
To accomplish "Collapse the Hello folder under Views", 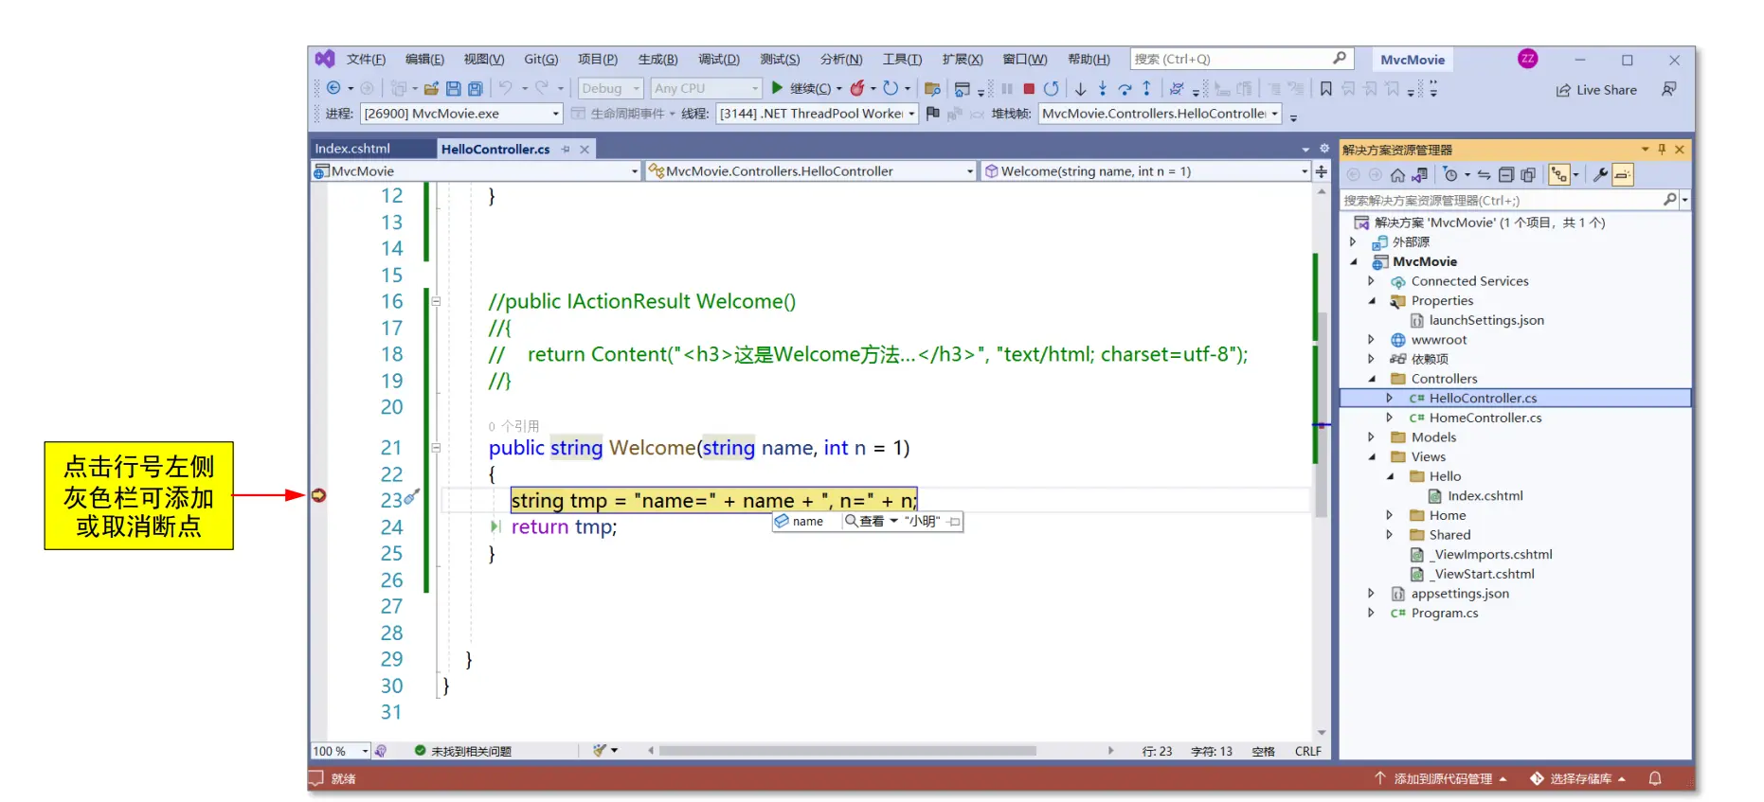I will [x=1390, y=476].
